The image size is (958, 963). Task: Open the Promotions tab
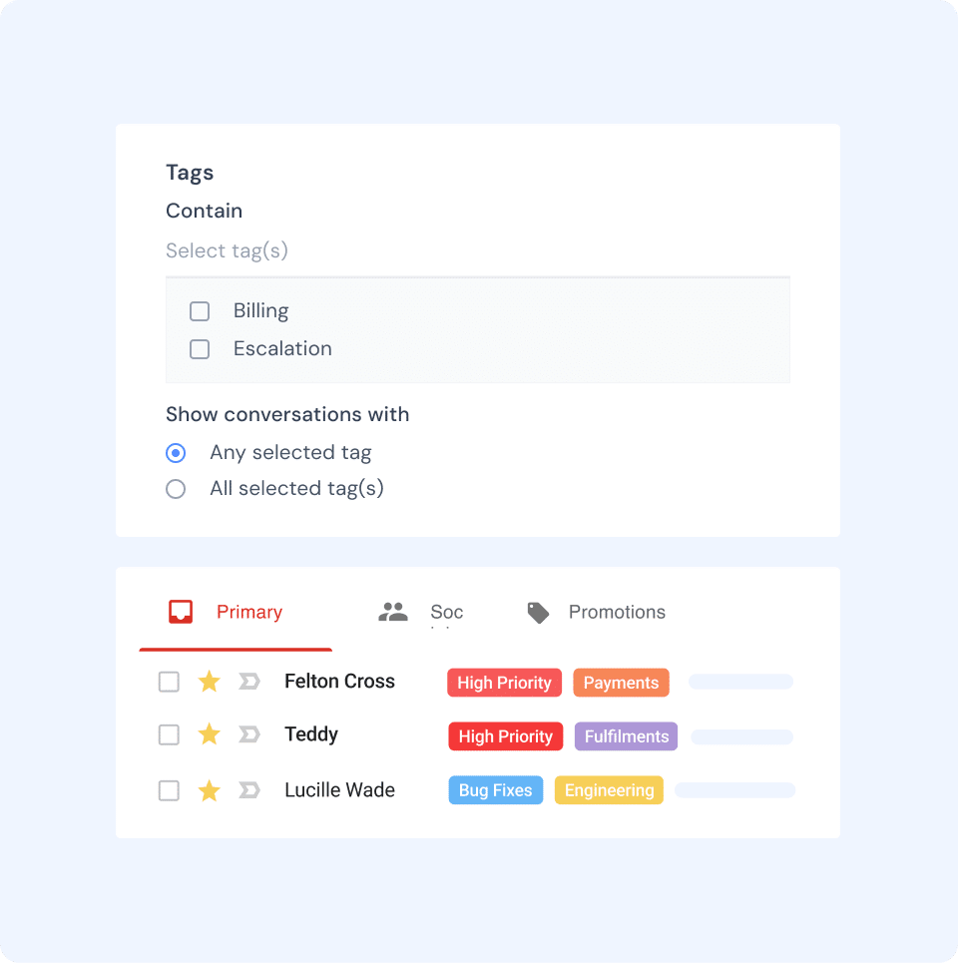pyautogui.click(x=616, y=613)
